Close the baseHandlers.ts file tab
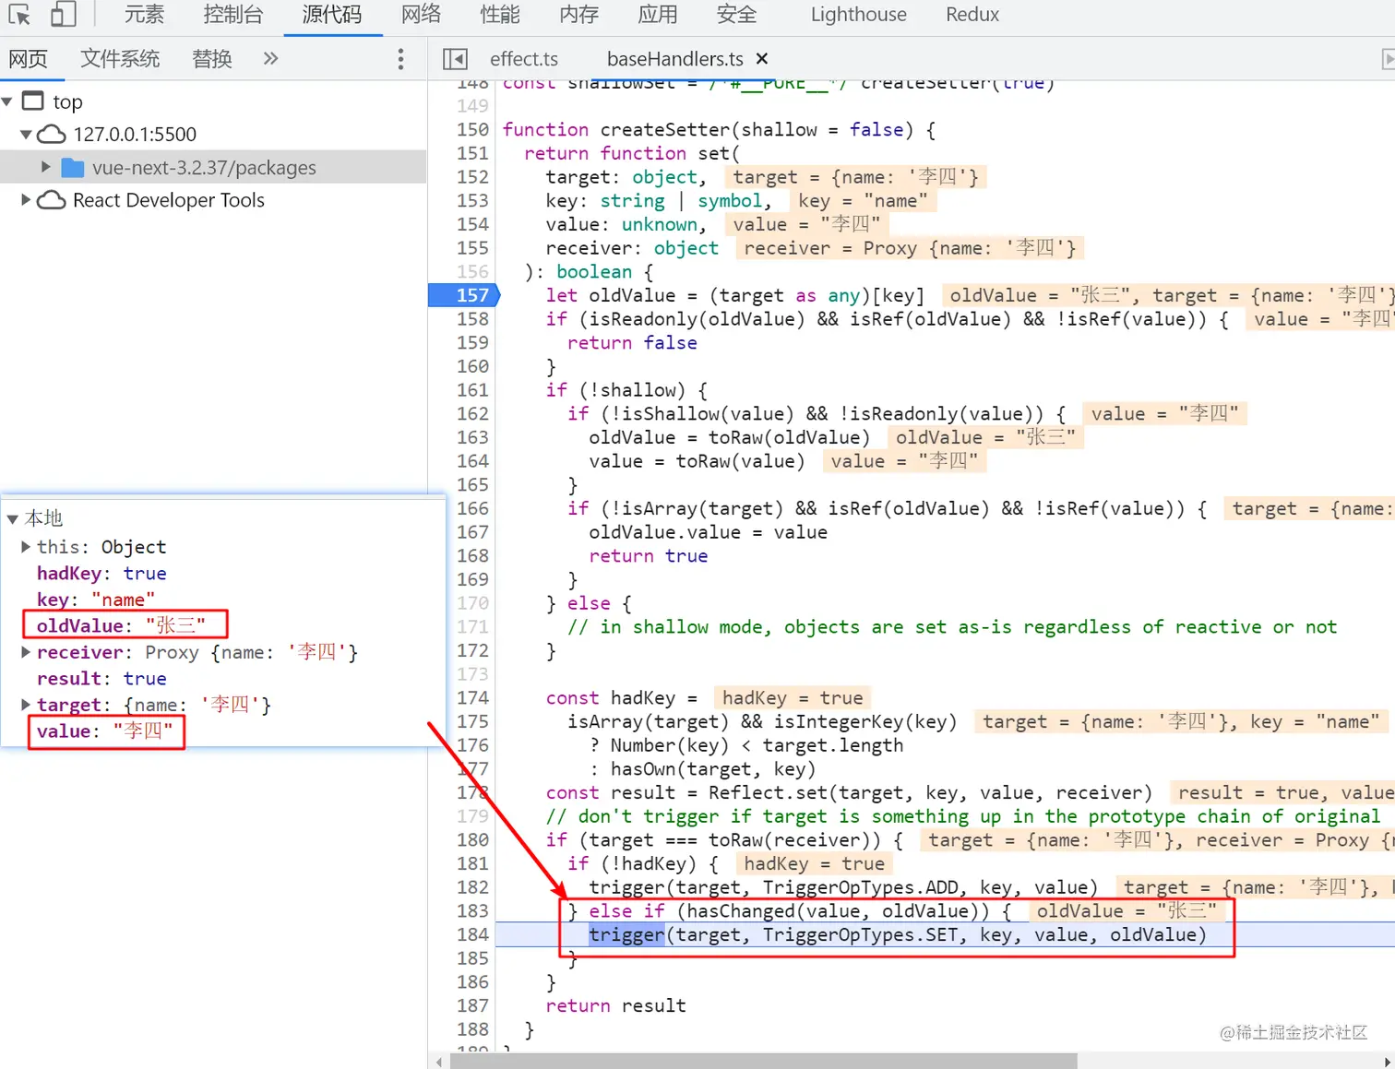Screen dimensions: 1395x1069 (762, 59)
